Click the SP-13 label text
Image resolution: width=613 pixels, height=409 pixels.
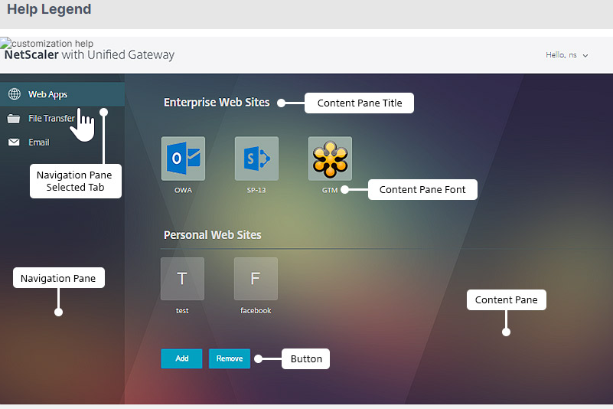[x=256, y=190]
